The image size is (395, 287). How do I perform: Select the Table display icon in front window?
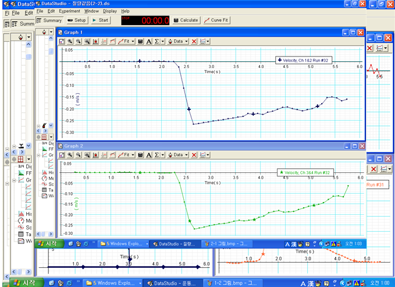point(45,190)
